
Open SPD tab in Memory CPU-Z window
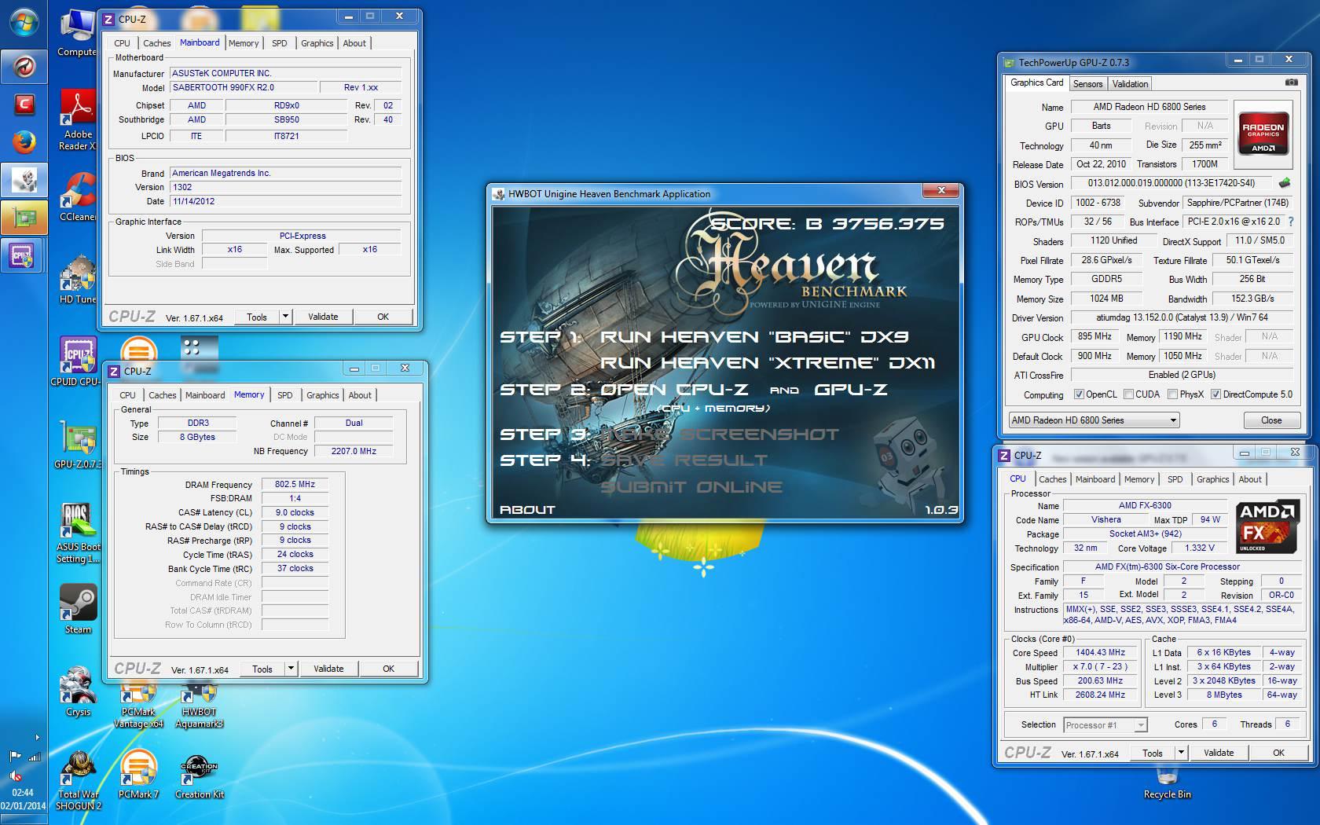pos(285,395)
